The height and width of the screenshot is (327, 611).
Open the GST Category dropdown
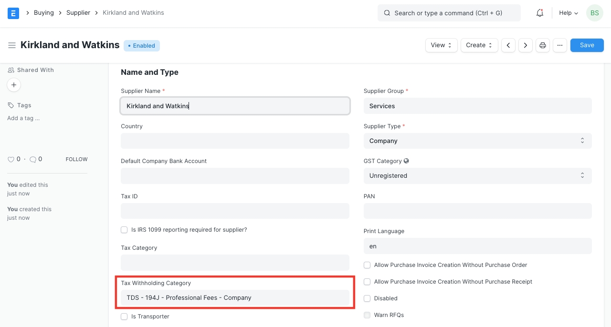(x=477, y=175)
